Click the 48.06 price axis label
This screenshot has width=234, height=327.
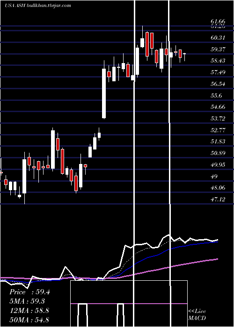click(x=218, y=188)
